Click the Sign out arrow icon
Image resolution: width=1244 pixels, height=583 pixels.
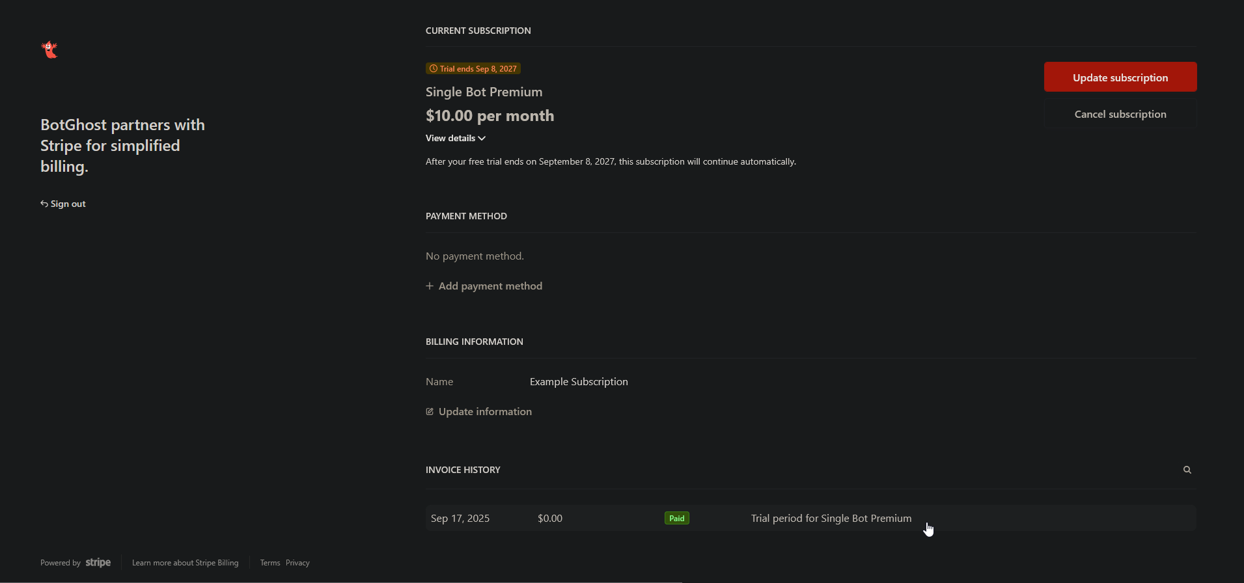click(44, 204)
